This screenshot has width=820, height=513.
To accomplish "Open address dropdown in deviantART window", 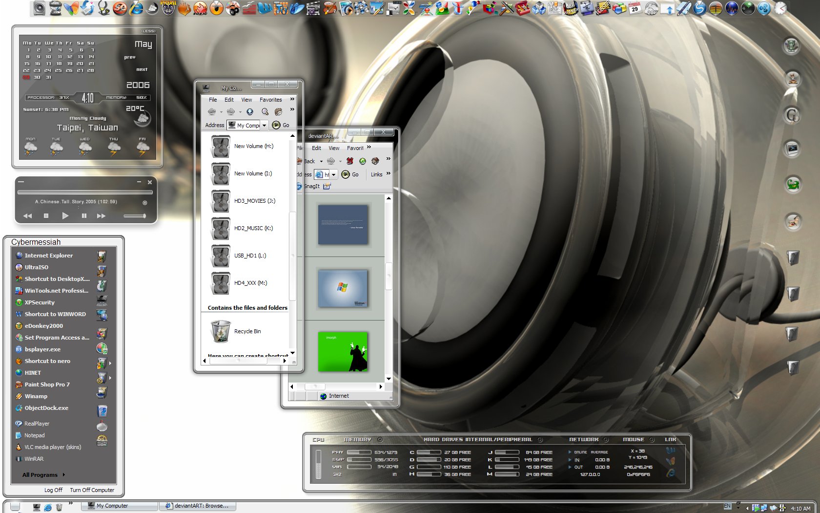I will [x=333, y=174].
